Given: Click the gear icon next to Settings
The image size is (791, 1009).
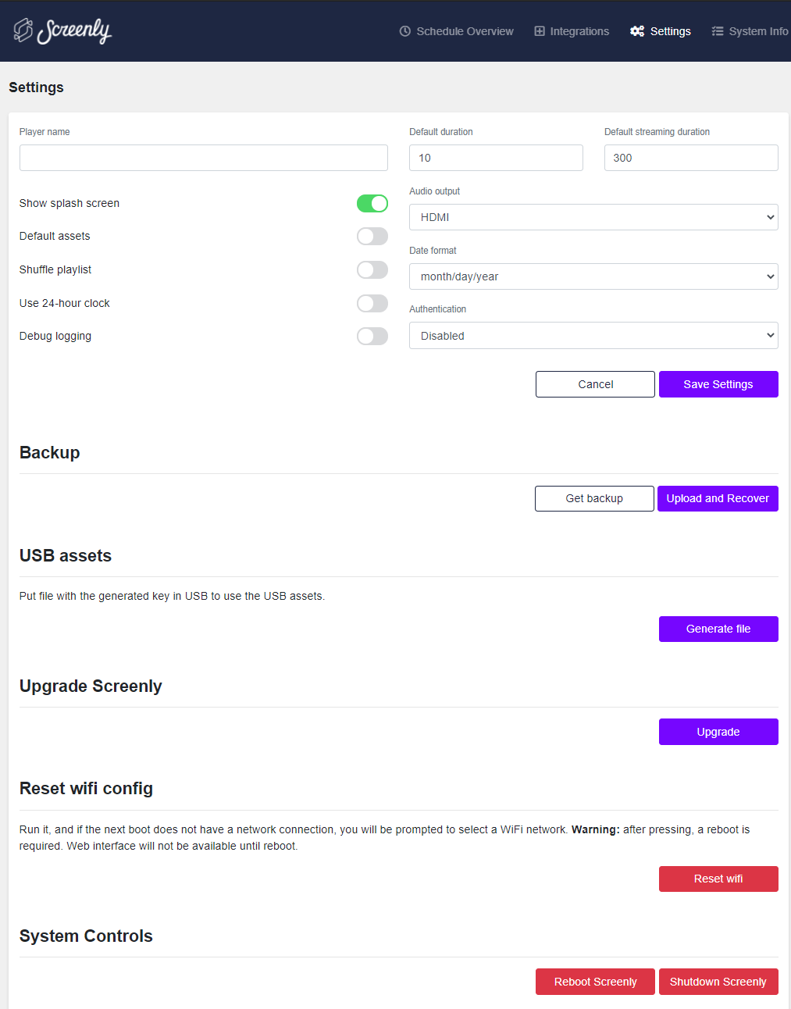Looking at the screenshot, I should tap(637, 31).
